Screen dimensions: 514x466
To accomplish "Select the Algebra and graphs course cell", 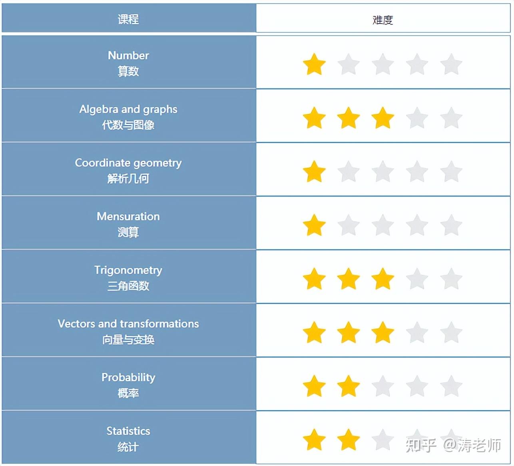I will 129,116.
